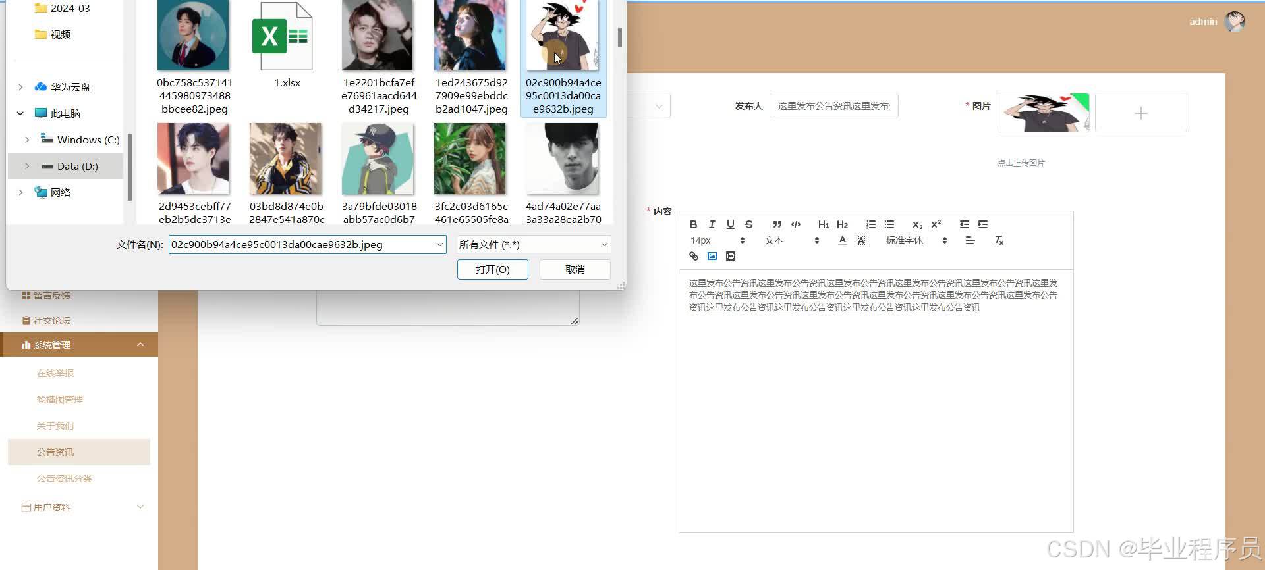The image size is (1265, 570).
Task: Open the text background color picker
Action: 860,240
